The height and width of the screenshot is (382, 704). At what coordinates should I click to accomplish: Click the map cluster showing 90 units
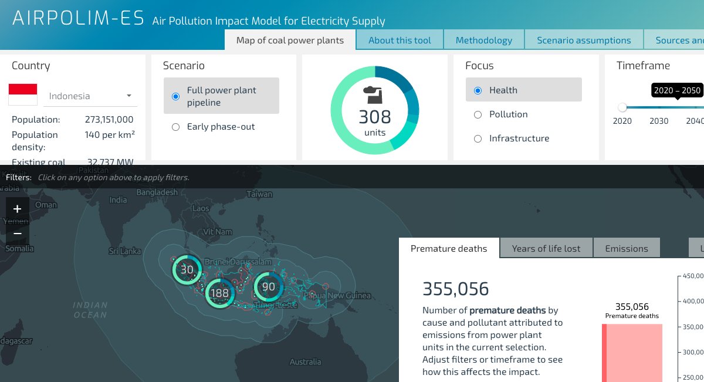(268, 287)
